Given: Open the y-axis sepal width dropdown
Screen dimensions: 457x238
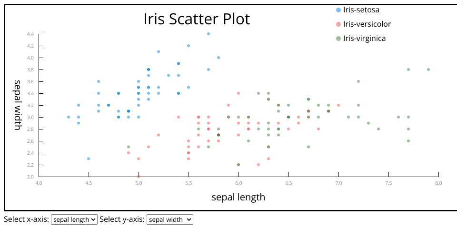Looking at the screenshot, I should (x=170, y=219).
